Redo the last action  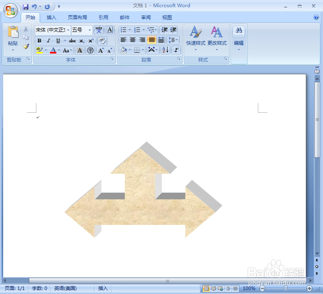pyautogui.click(x=47, y=7)
